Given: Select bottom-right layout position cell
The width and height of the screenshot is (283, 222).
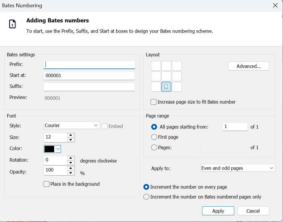Looking at the screenshot, I should pos(177,87).
